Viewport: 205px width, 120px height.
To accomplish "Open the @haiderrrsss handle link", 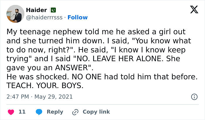I will coord(45,17).
